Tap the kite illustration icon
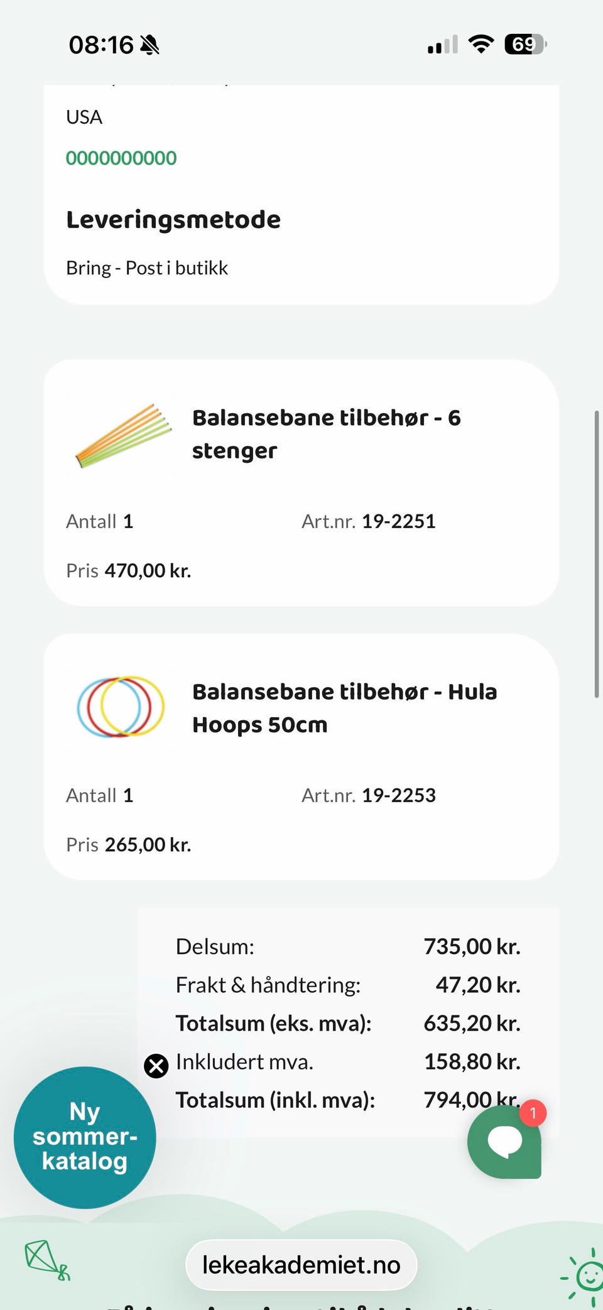603x1310 pixels. (x=47, y=1260)
